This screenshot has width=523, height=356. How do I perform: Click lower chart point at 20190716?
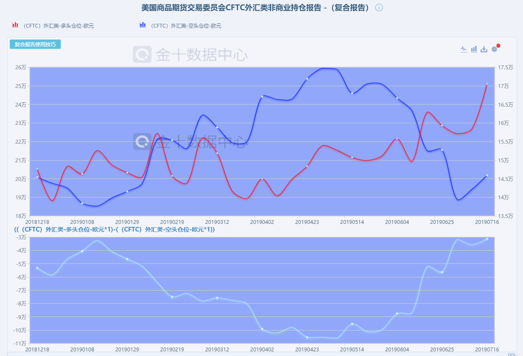487,239
